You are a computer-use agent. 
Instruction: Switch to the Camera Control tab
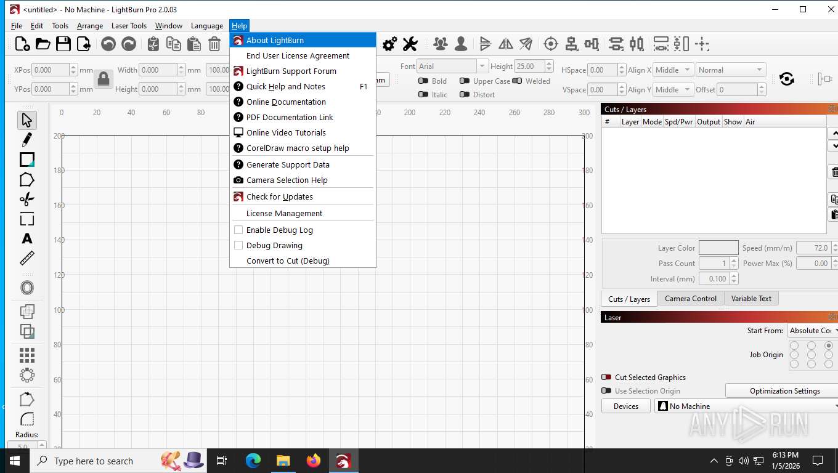tap(690, 298)
